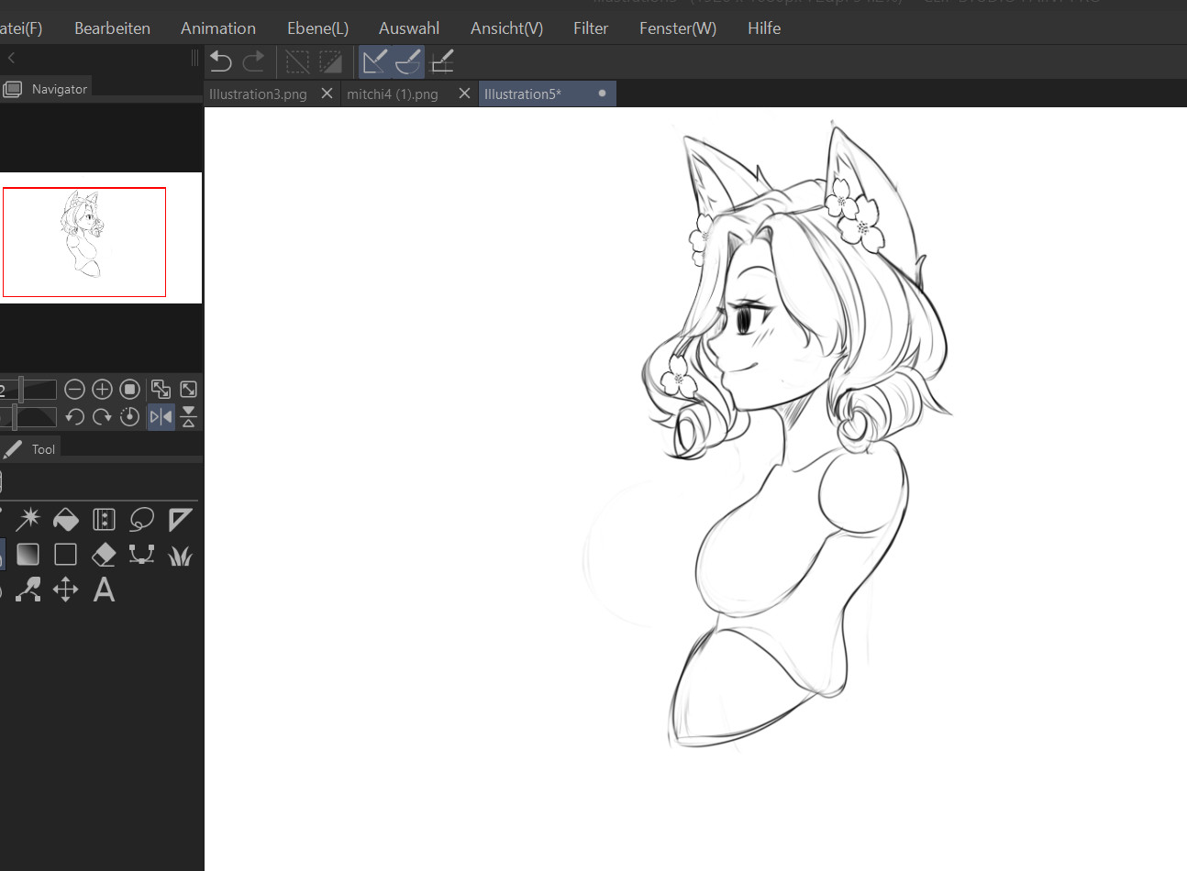Select the Tool palette tab
This screenshot has width=1187, height=871.
pyautogui.click(x=30, y=449)
